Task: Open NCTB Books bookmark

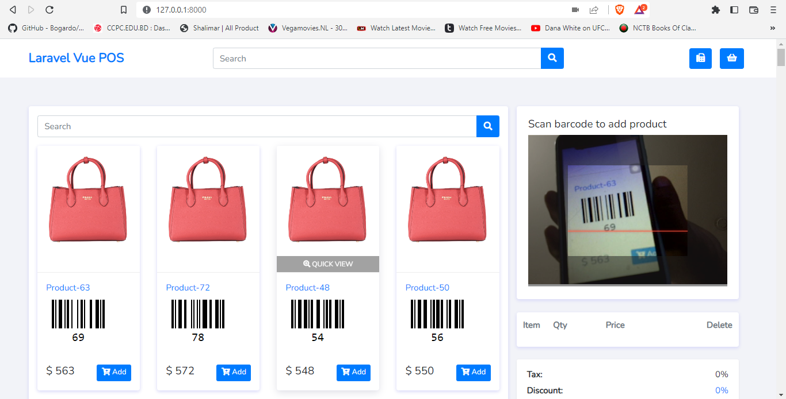Action: click(658, 28)
